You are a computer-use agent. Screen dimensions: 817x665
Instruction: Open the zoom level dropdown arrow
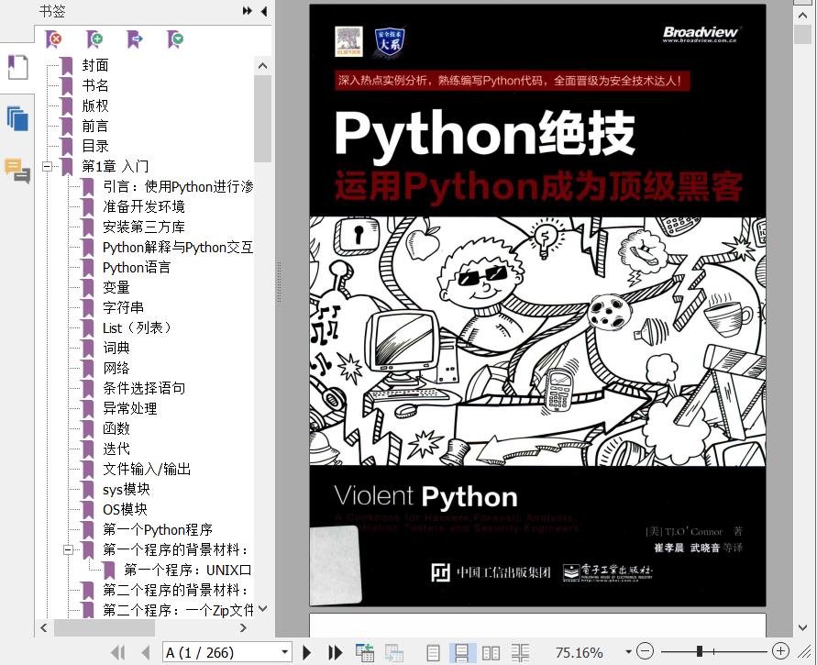coord(628,651)
